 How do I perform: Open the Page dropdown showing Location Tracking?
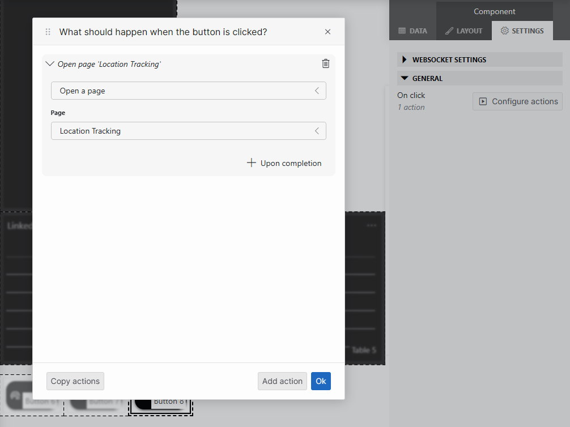[188, 131]
